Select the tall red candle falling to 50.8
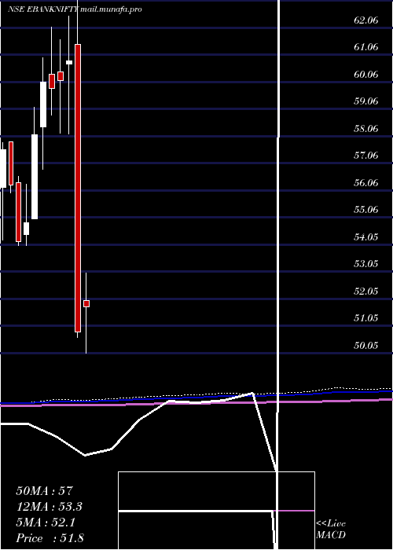The height and width of the screenshot is (550, 393). tap(78, 188)
